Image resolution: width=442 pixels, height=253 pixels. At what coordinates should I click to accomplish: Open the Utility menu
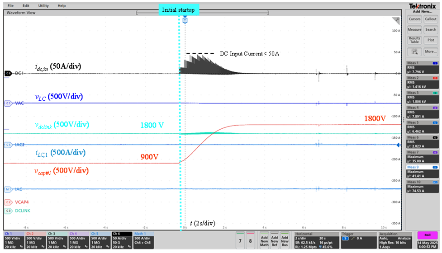coord(43,5)
